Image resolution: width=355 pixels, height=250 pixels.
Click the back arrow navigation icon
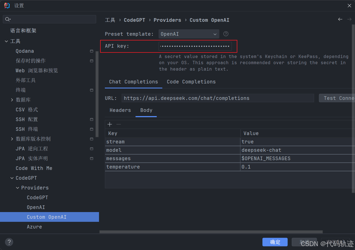340,19
